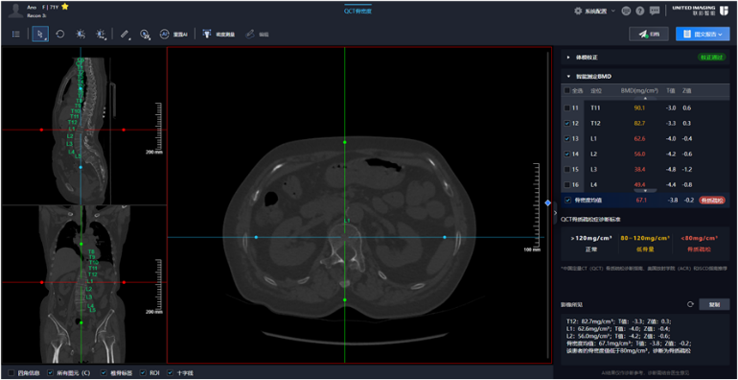Expand the phantom calibration section
This screenshot has height=380, width=738.
click(568, 57)
